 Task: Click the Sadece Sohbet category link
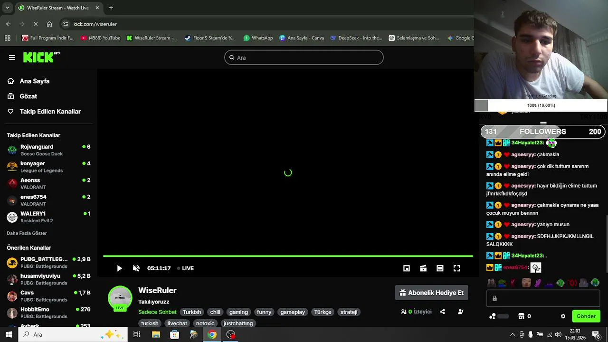coord(157,312)
